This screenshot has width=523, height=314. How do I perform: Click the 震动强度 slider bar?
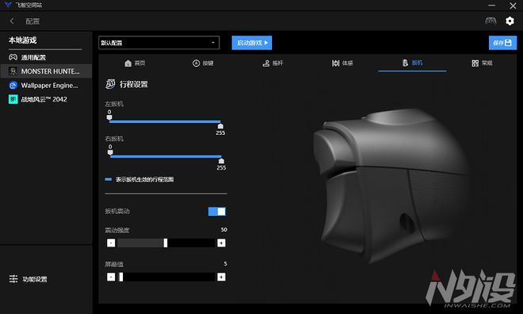(166, 243)
